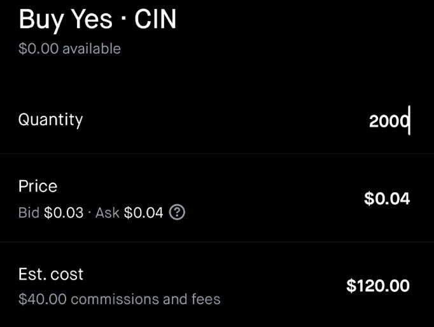Click the Quantity label
434x327 pixels.
coord(50,120)
